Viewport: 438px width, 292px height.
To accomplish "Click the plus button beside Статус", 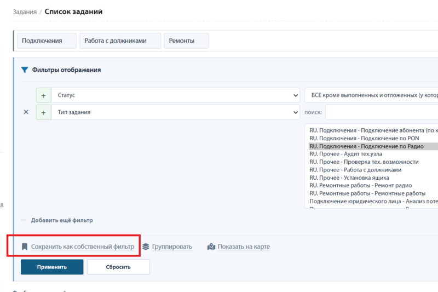I will 44,95.
